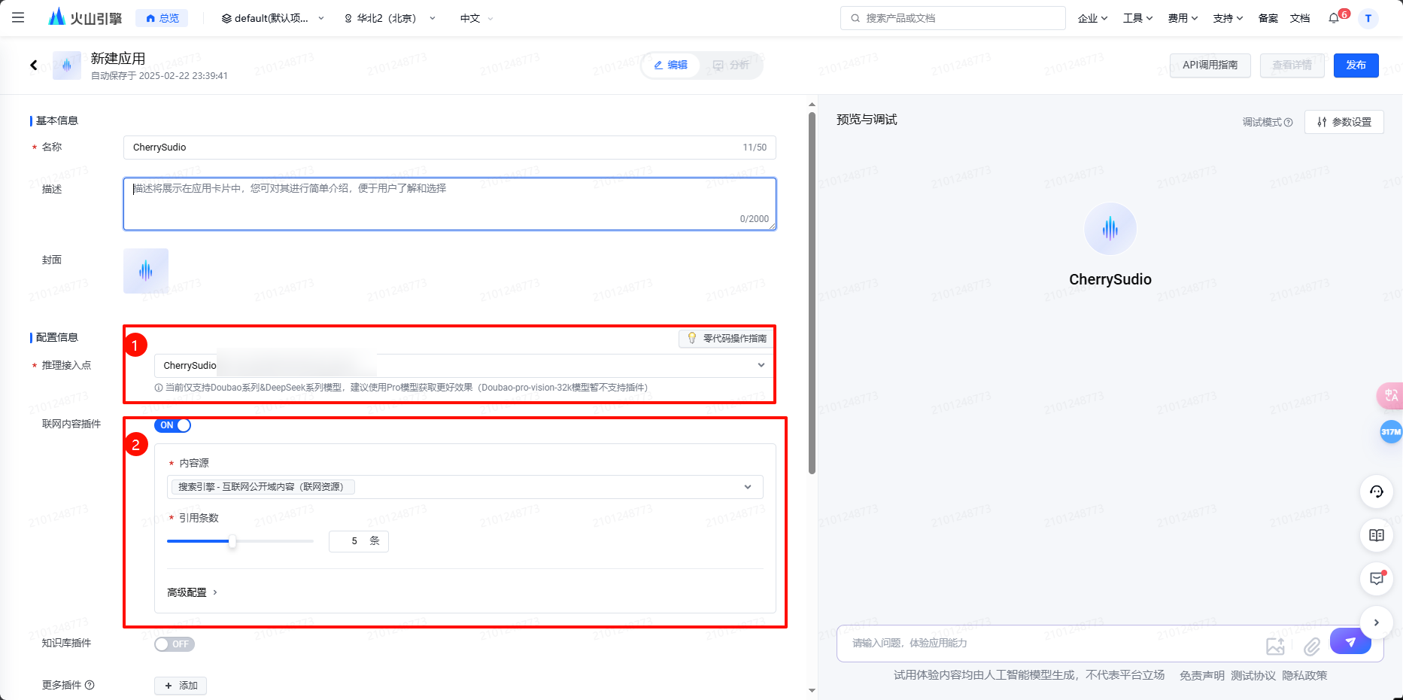
Task: Open the 免责声明 link
Action: point(1201,676)
